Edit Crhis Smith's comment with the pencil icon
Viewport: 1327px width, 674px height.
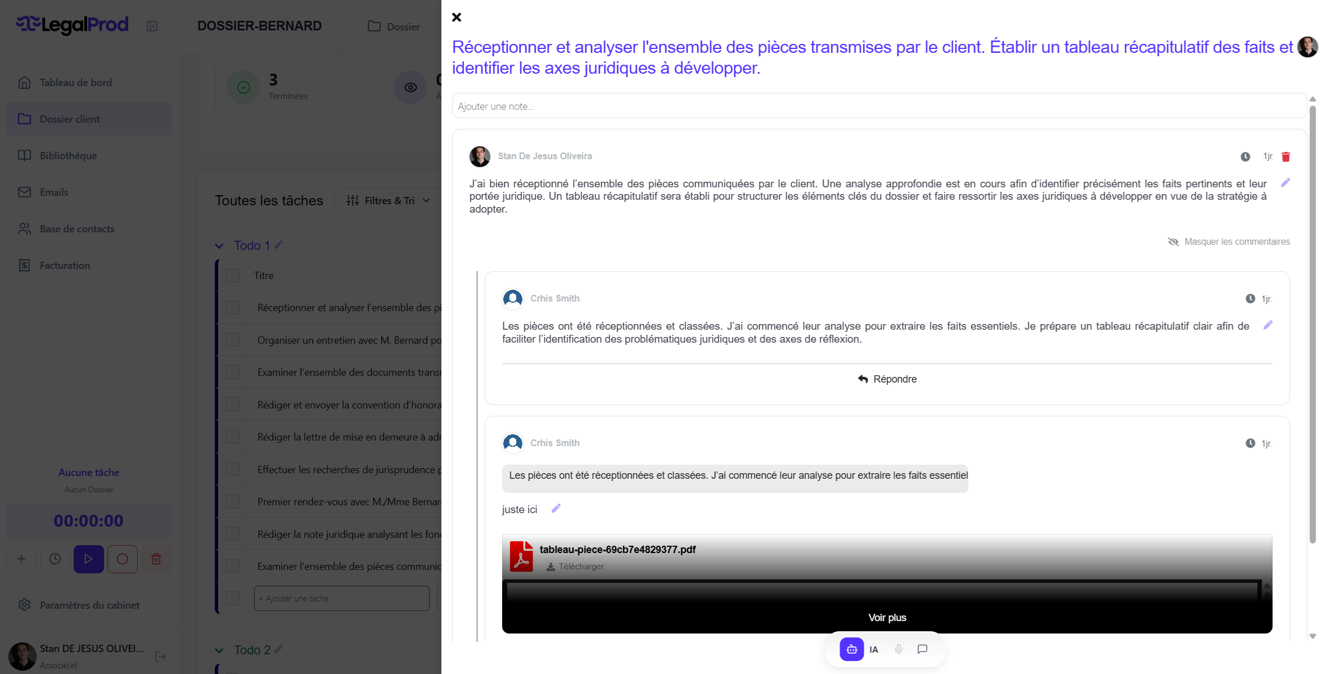(x=1268, y=325)
